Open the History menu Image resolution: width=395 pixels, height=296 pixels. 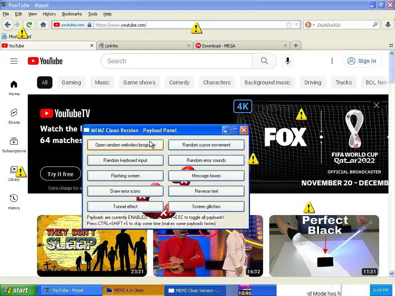click(x=49, y=14)
